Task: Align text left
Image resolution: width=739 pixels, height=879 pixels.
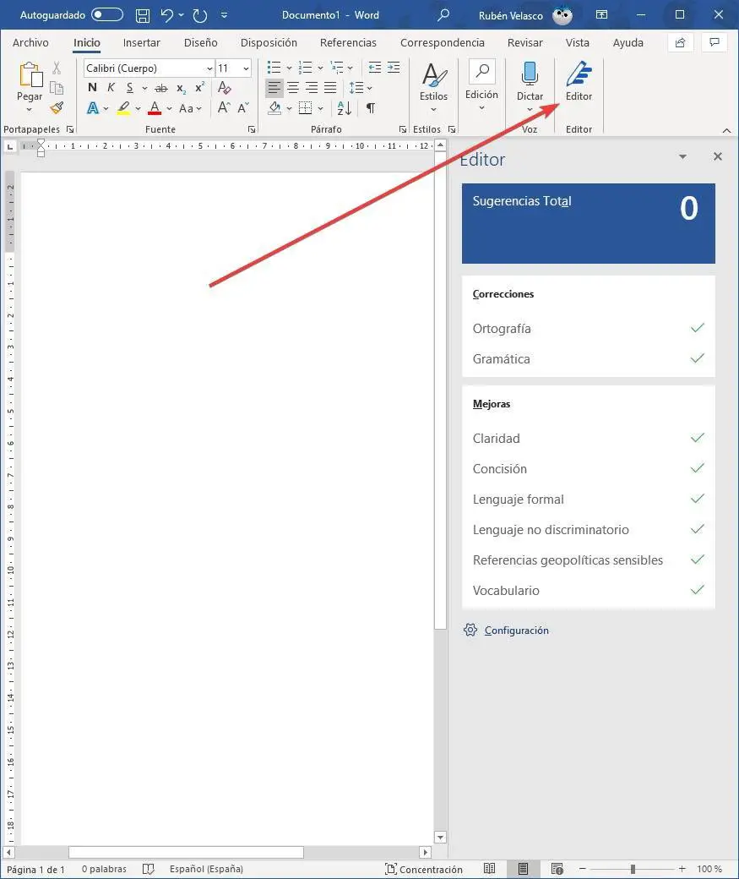Action: click(x=274, y=88)
